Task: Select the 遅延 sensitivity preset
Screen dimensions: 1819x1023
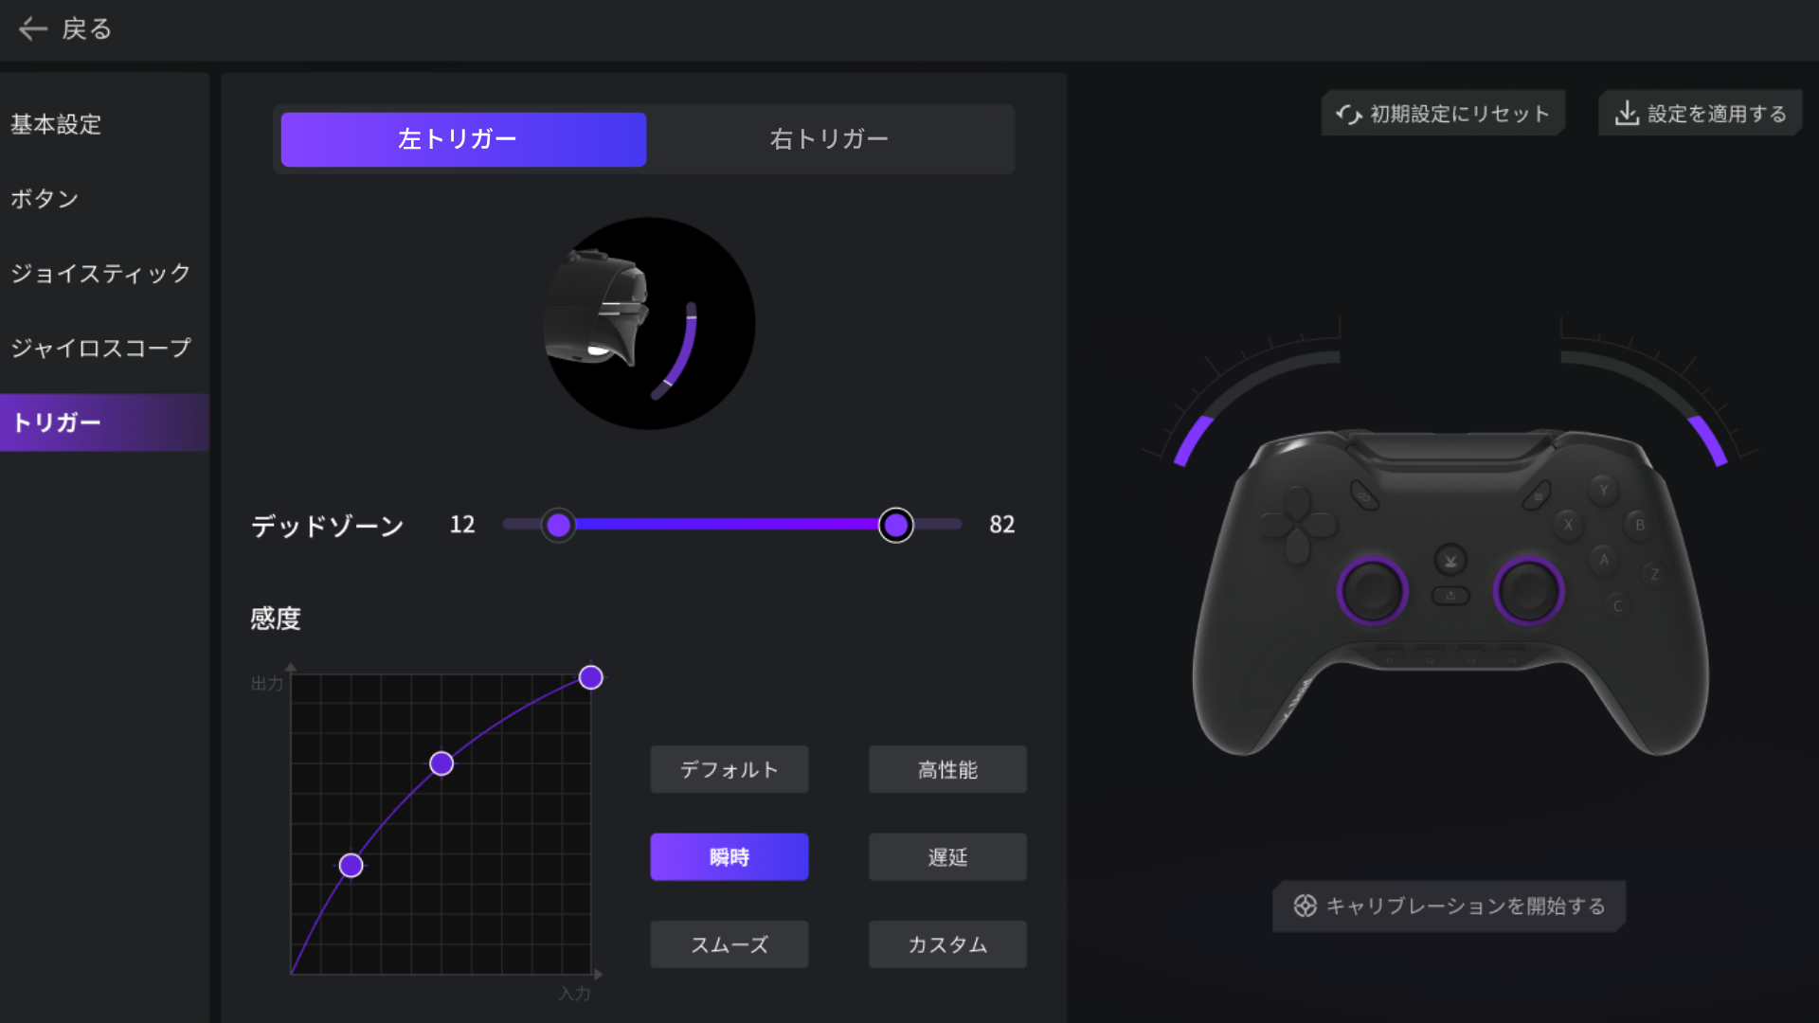Action: pyautogui.click(x=946, y=857)
